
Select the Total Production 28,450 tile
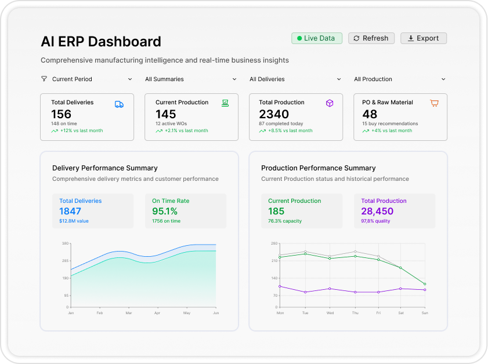(395, 211)
